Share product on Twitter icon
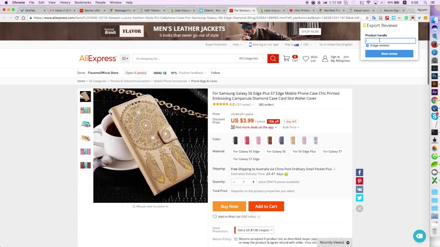 (360, 198)
